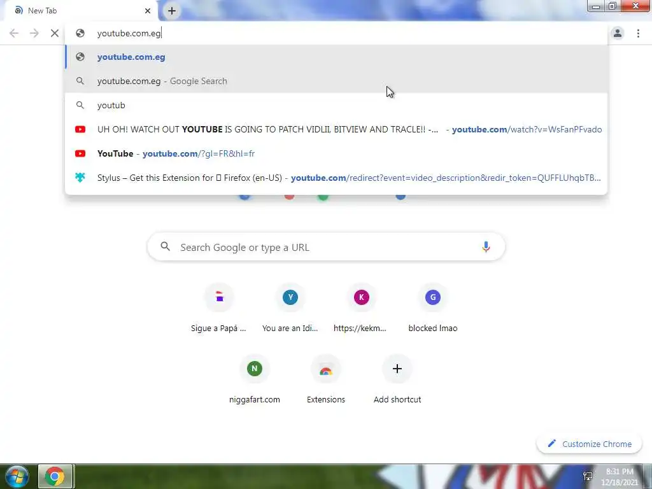Open YouTube youtube.com/?gl=FR&hl=fr suggestion
Screen dimensions: 652x489
coord(337,153)
